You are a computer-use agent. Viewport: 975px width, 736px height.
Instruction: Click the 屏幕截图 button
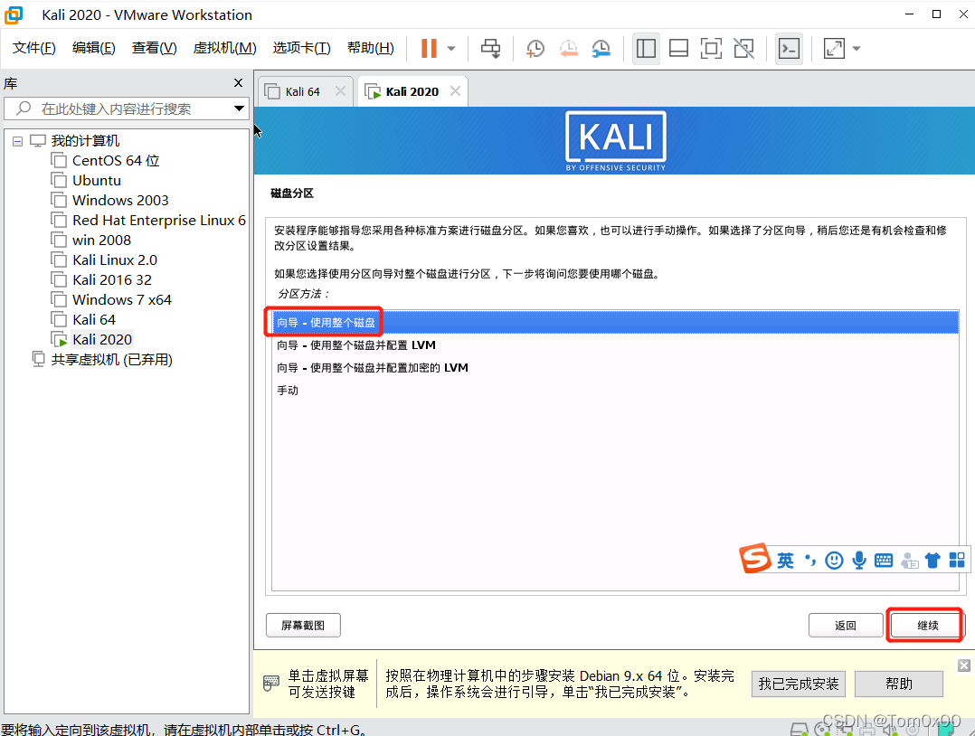[x=303, y=626]
